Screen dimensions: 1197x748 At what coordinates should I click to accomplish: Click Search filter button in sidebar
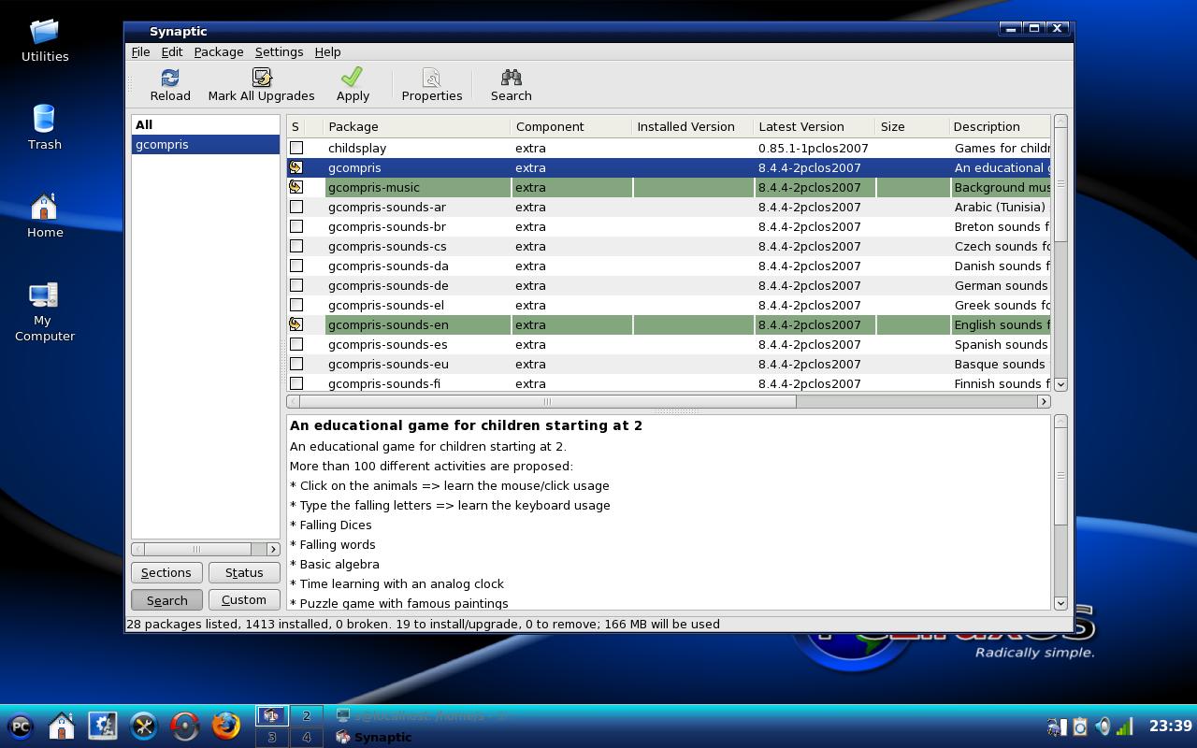166,599
